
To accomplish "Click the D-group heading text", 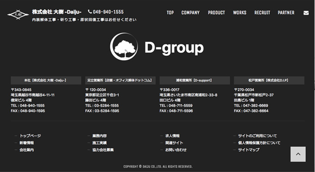I will (174, 48).
